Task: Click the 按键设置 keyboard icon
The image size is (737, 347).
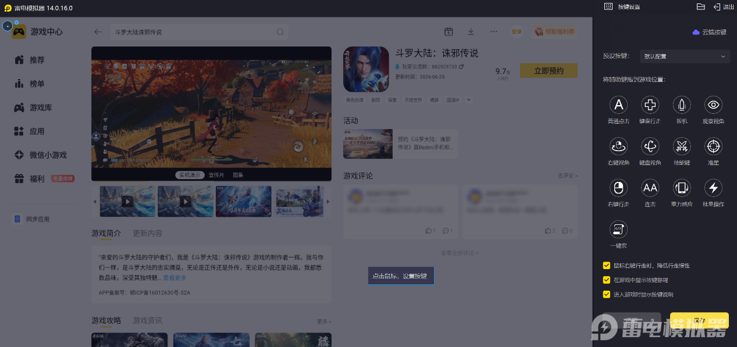Action: click(608, 6)
